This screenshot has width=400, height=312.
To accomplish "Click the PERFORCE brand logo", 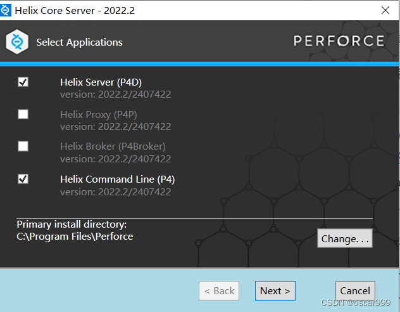I will point(339,41).
